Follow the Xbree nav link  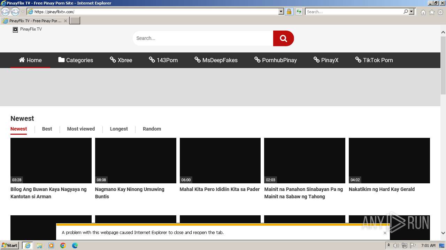(x=121, y=60)
